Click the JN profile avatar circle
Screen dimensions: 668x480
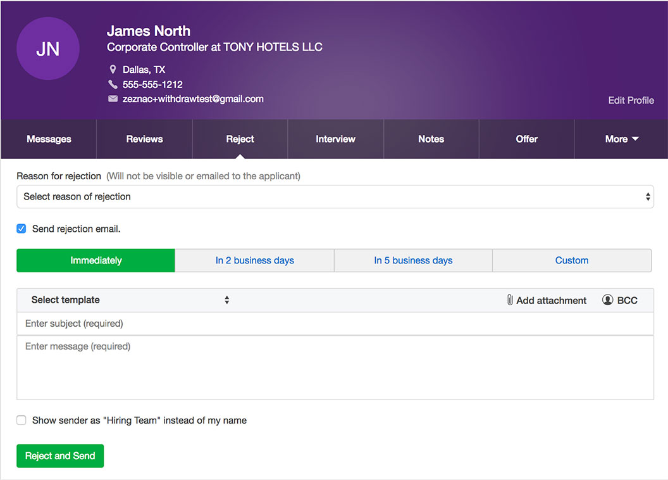(x=48, y=49)
